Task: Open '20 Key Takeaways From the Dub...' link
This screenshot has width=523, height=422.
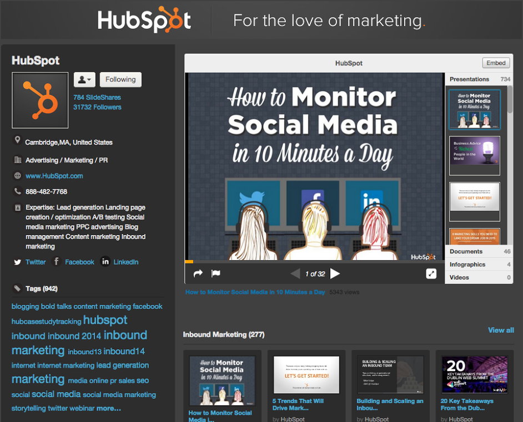Action: point(467,404)
